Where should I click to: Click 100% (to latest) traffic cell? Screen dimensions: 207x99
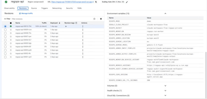(41, 26)
